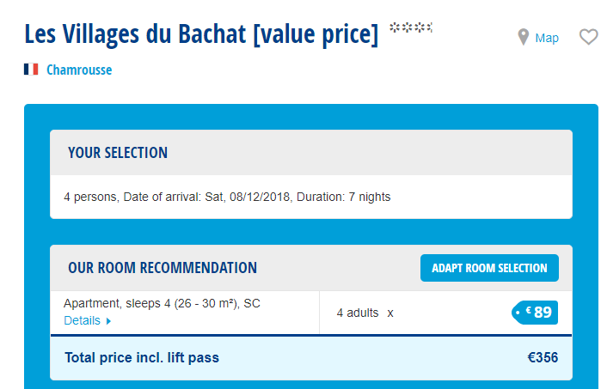Click the snowflake star rating icons

[411, 28]
